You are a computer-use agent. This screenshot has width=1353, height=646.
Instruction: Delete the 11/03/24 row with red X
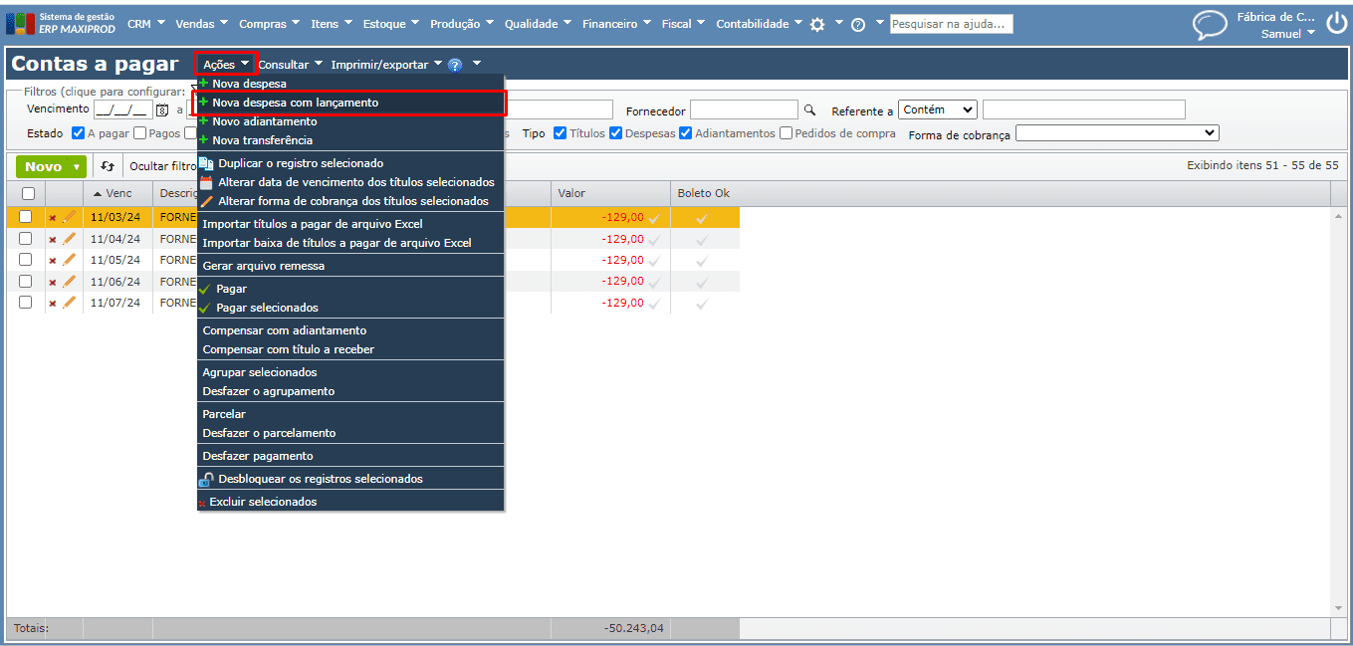coord(53,218)
